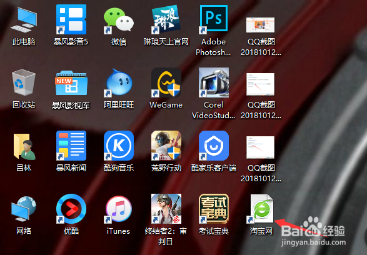Click the 淘宝网 browser shortcut icon

261,209
